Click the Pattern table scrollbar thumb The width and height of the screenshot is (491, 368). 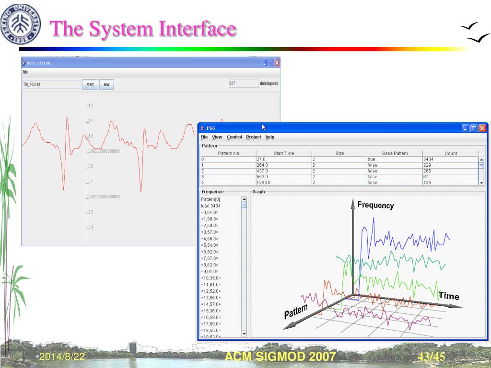coord(481,165)
